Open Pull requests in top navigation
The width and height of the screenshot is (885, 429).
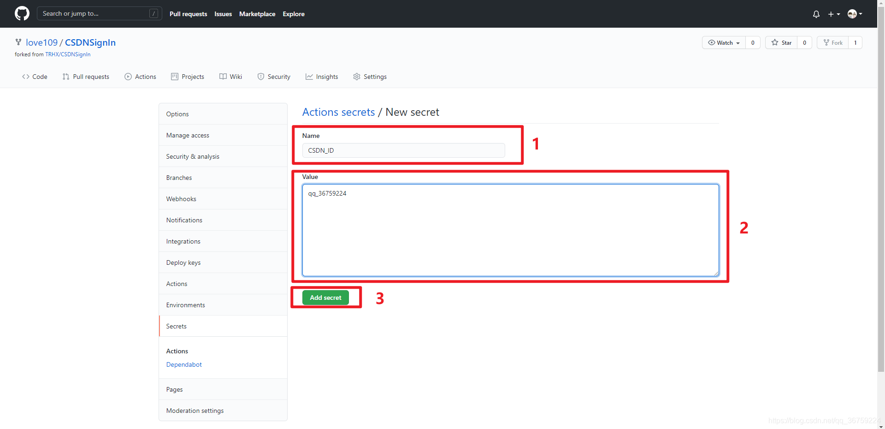(x=188, y=14)
